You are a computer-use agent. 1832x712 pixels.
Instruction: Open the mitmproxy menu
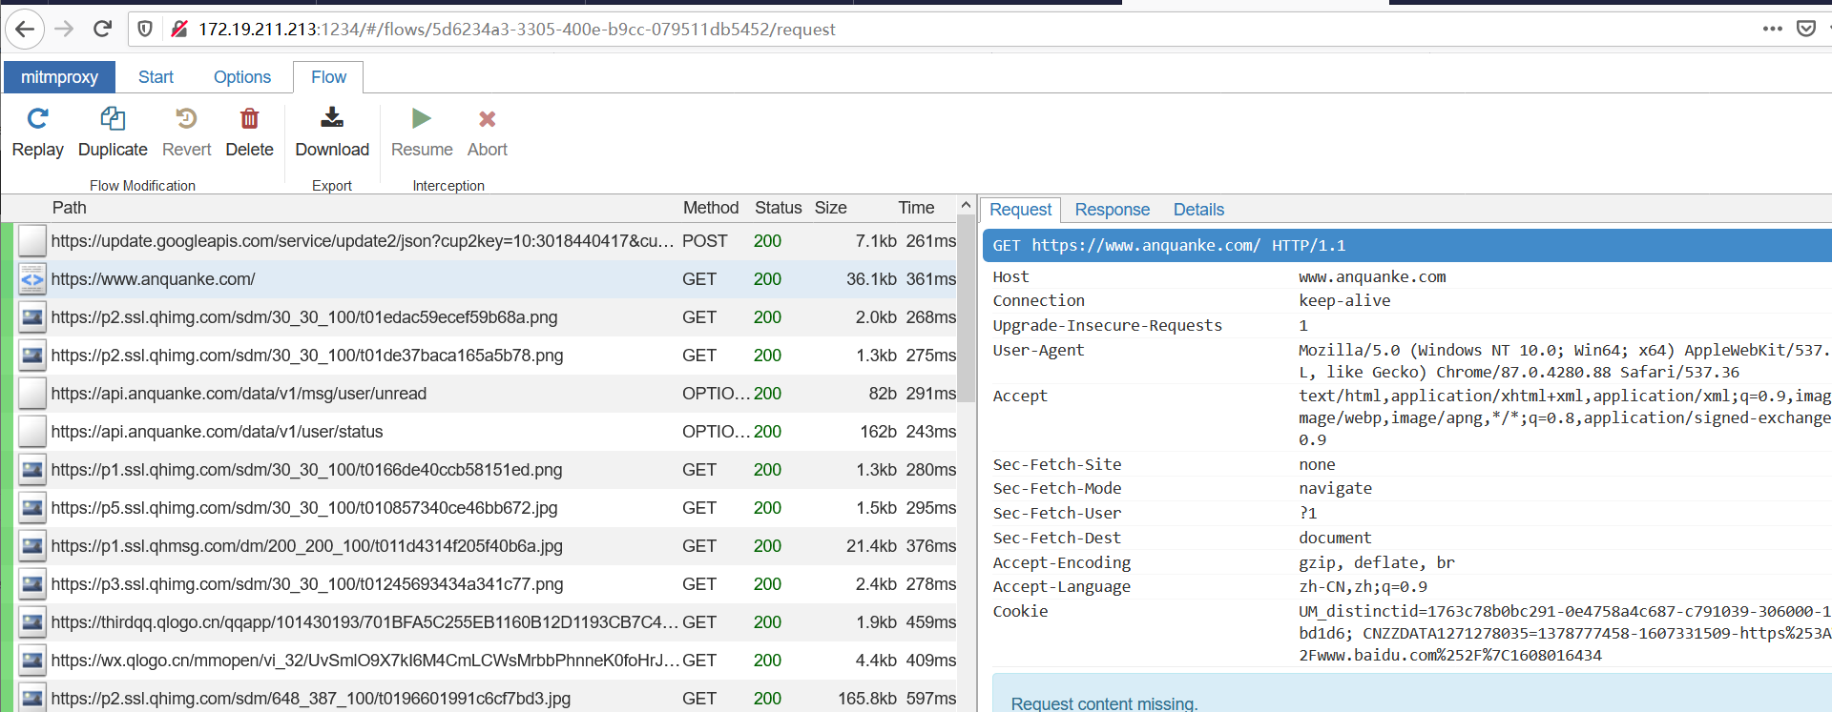(59, 77)
